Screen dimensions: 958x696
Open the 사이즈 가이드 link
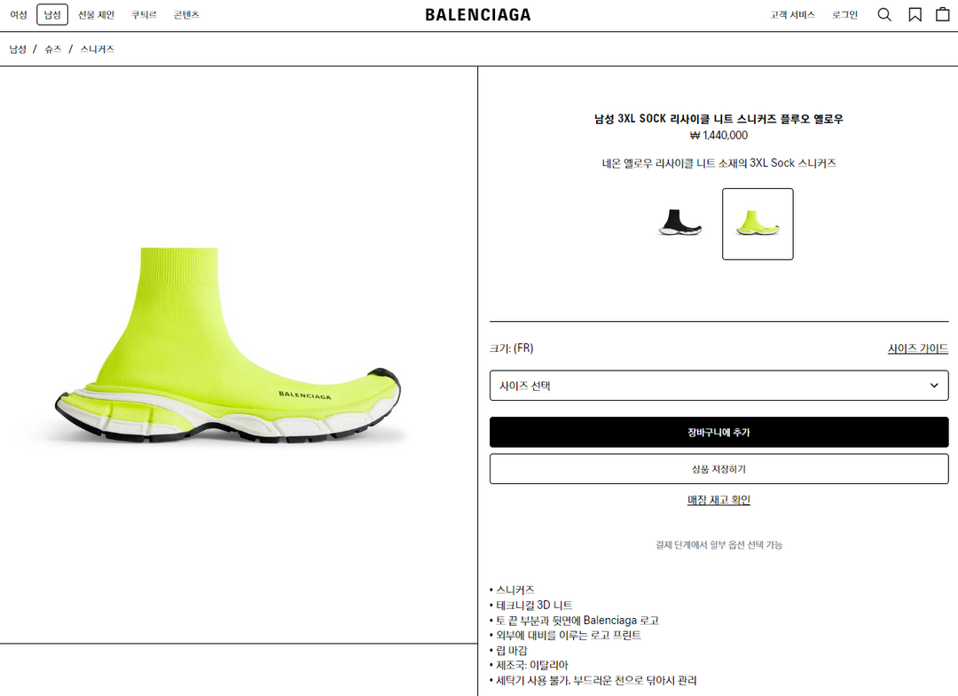click(918, 348)
